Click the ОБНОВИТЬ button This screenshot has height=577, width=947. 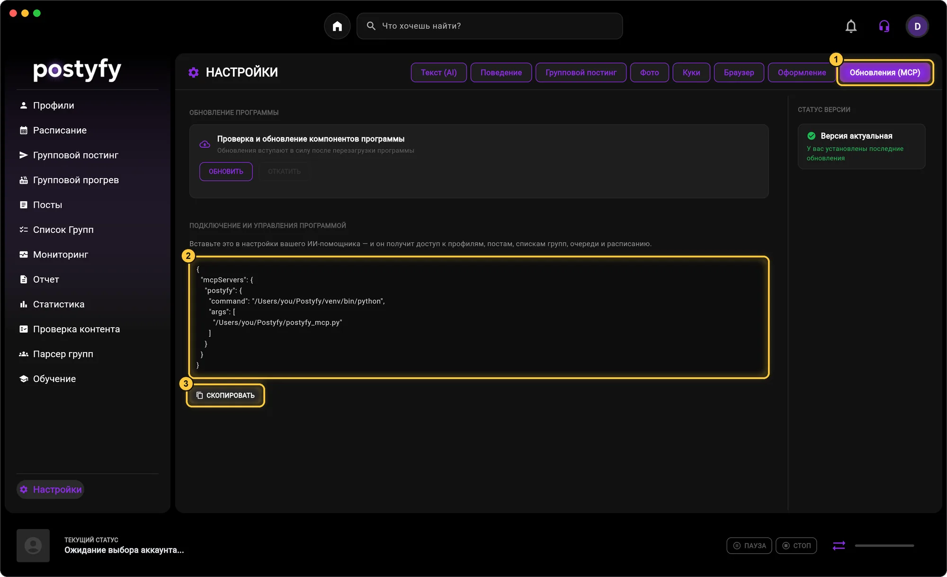point(226,171)
